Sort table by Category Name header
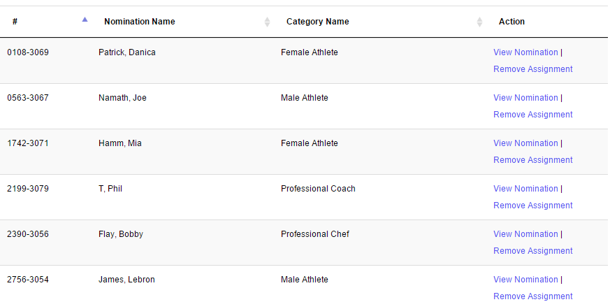The image size is (610, 302). [x=317, y=22]
